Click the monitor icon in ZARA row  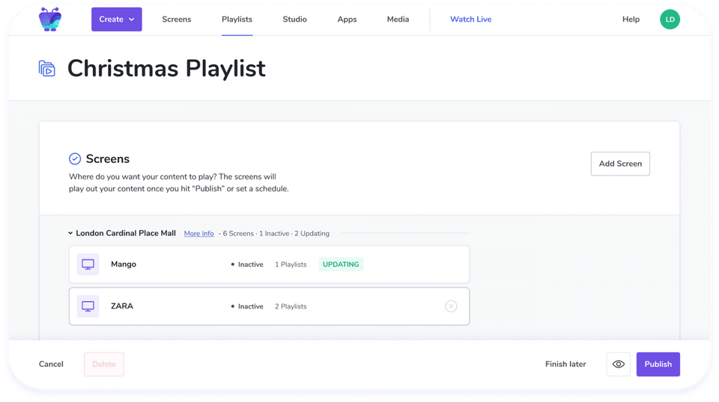88,306
